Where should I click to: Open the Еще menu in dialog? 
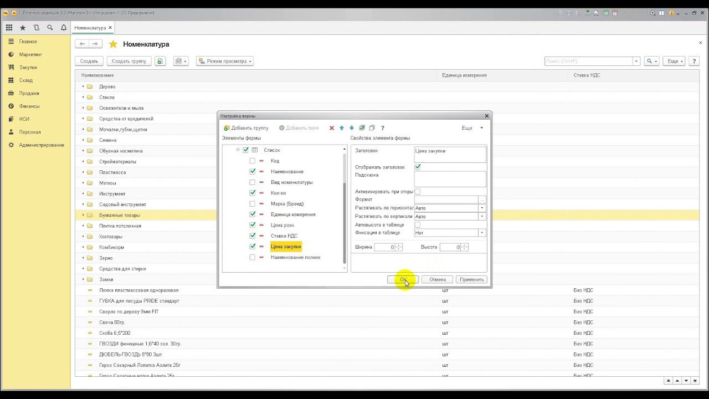point(472,128)
